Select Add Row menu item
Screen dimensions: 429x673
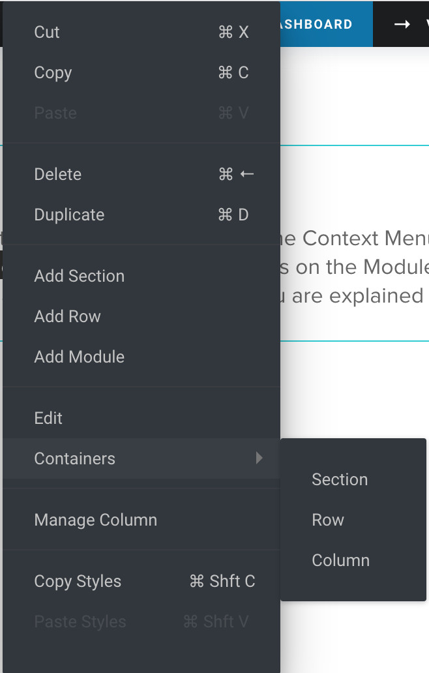pyautogui.click(x=67, y=316)
